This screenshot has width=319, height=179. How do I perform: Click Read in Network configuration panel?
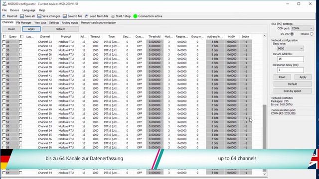click(282, 77)
